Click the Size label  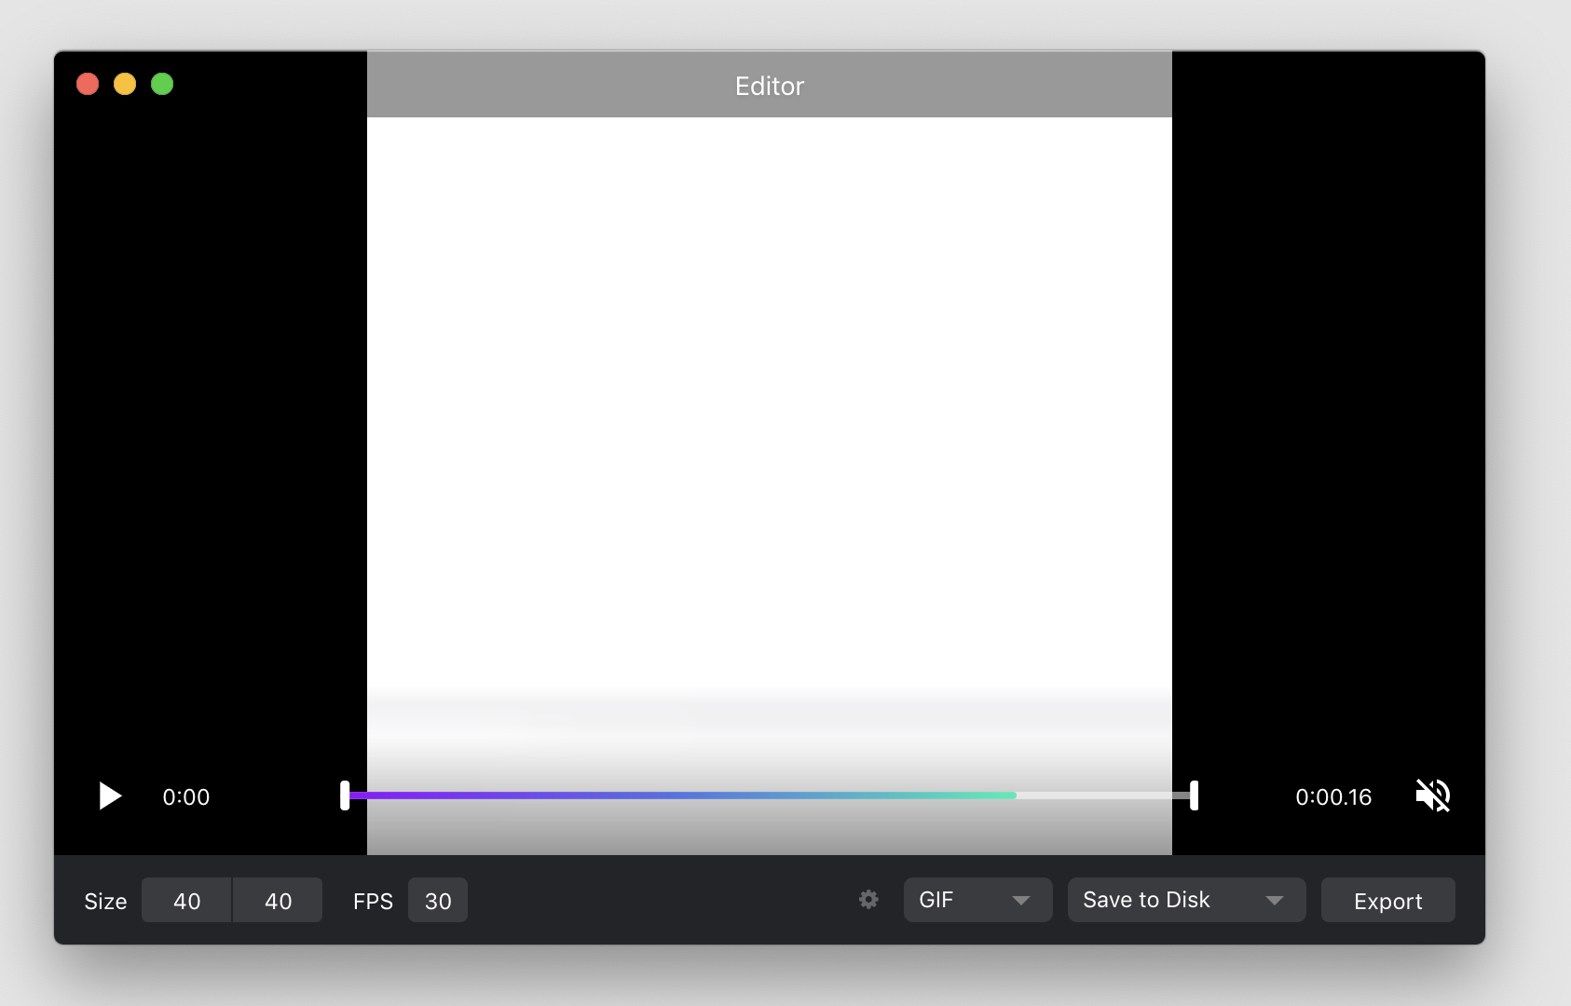coord(105,902)
